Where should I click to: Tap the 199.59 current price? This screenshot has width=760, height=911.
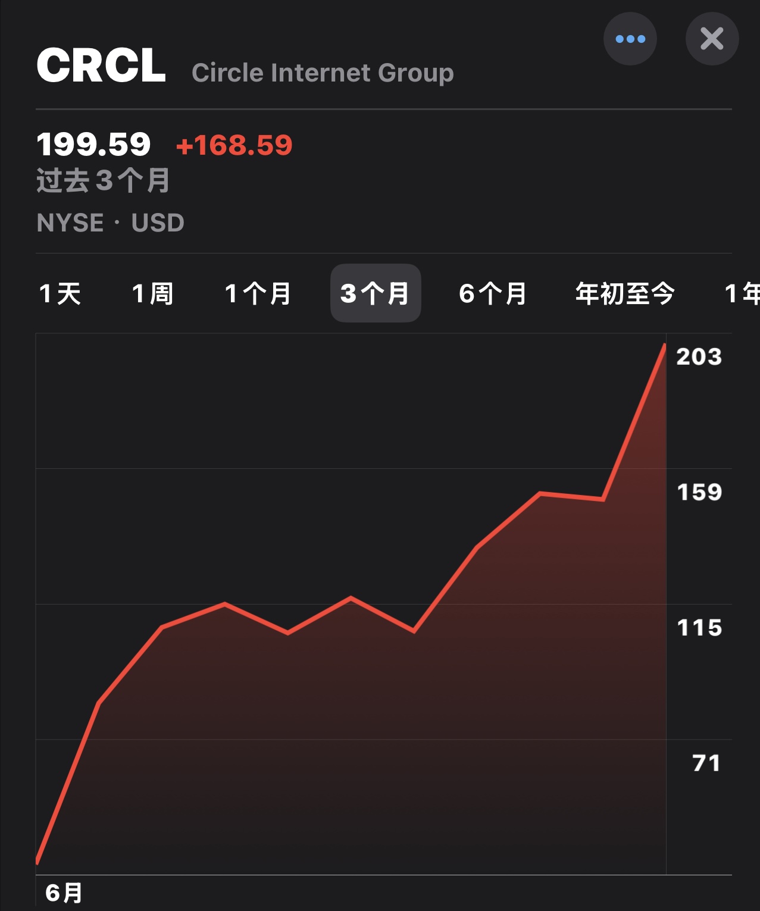[x=93, y=145]
